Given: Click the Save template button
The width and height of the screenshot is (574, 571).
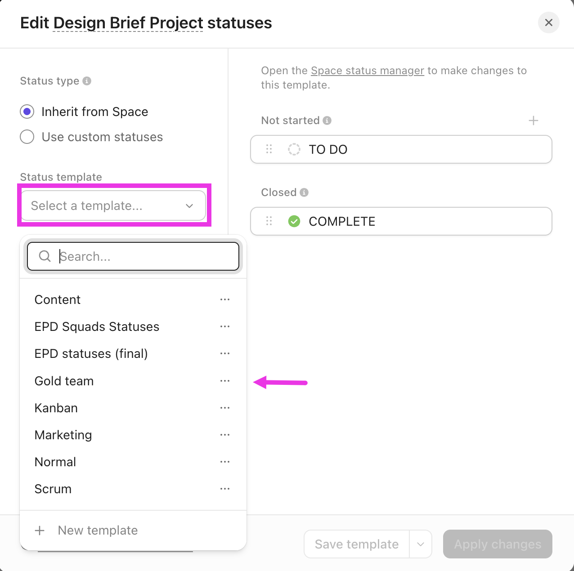Looking at the screenshot, I should 356,544.
